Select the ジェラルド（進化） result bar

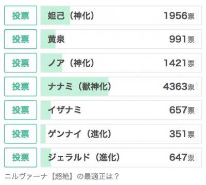tap(121, 157)
